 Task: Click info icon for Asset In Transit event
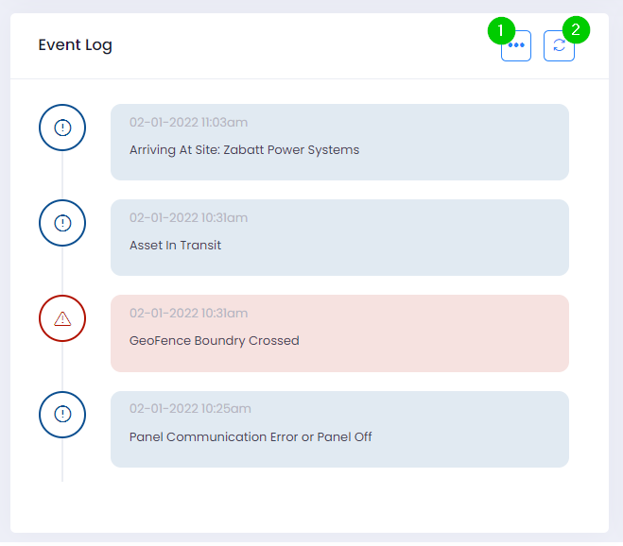click(x=62, y=223)
